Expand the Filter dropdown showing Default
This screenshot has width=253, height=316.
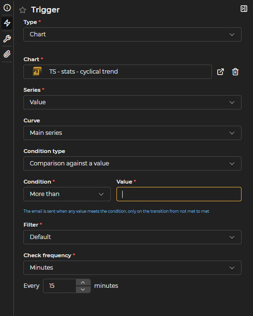[x=132, y=237]
